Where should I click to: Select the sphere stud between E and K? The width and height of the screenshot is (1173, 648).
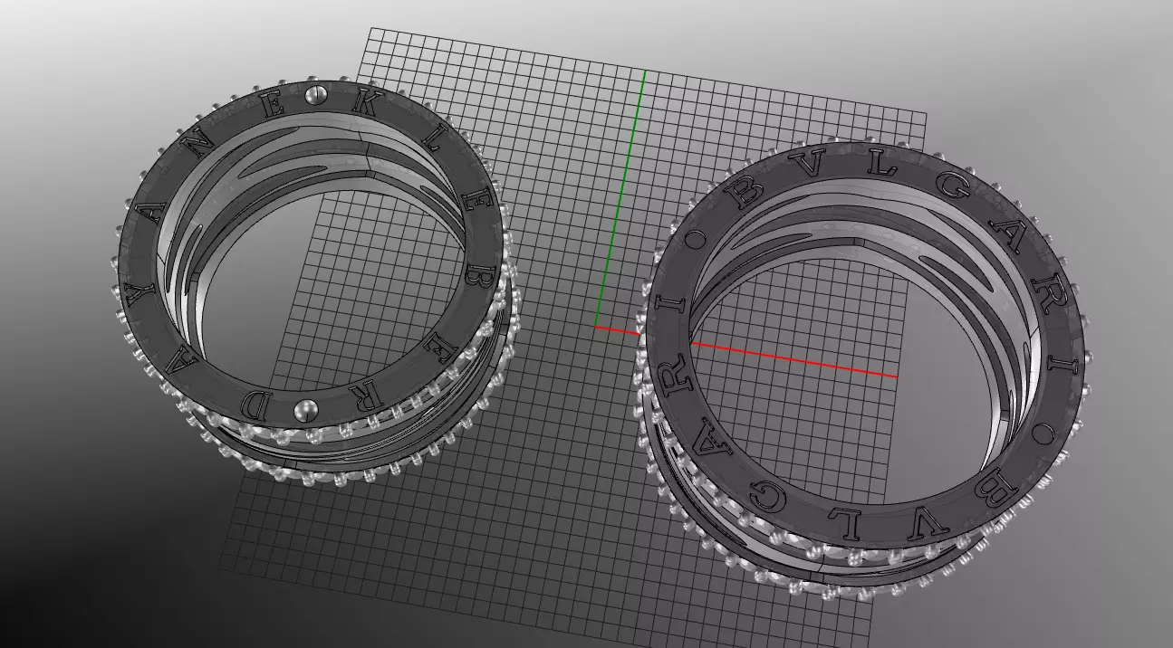tap(316, 95)
